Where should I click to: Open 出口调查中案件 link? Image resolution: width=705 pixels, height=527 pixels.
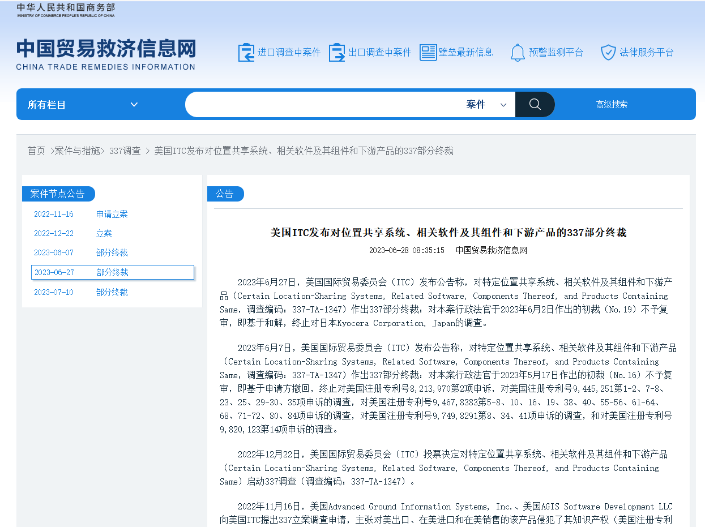click(380, 52)
